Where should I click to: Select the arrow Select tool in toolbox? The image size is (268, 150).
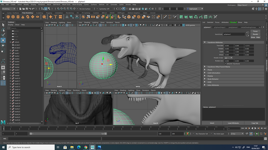tap(3, 25)
